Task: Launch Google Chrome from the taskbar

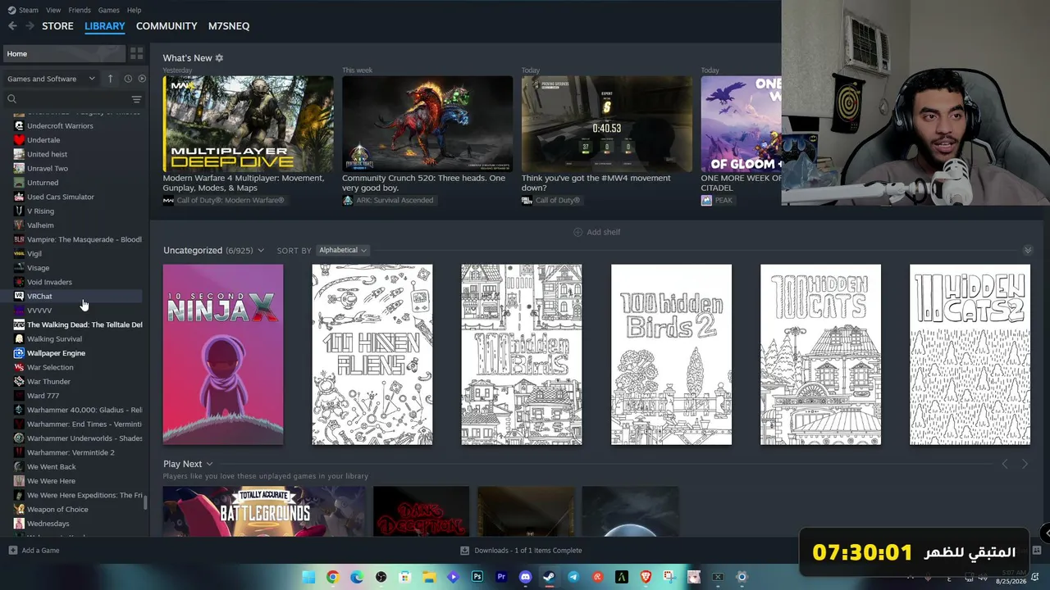Action: coord(332,577)
